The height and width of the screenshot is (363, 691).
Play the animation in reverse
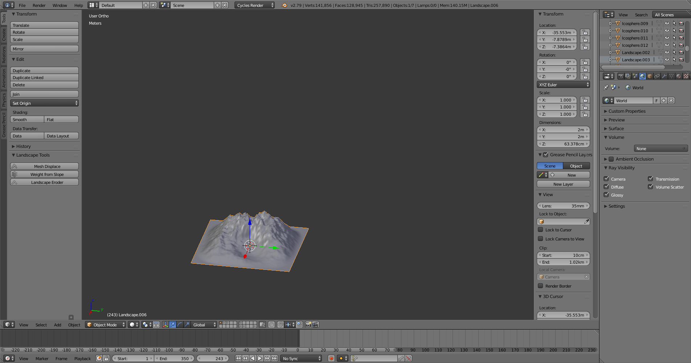pos(253,358)
